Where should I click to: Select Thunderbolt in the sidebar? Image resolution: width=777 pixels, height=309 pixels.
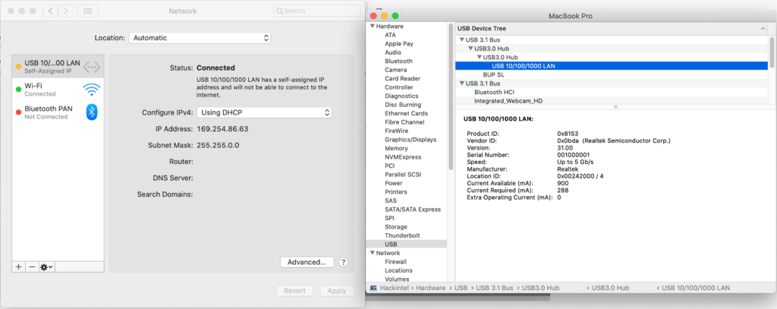[x=402, y=235]
